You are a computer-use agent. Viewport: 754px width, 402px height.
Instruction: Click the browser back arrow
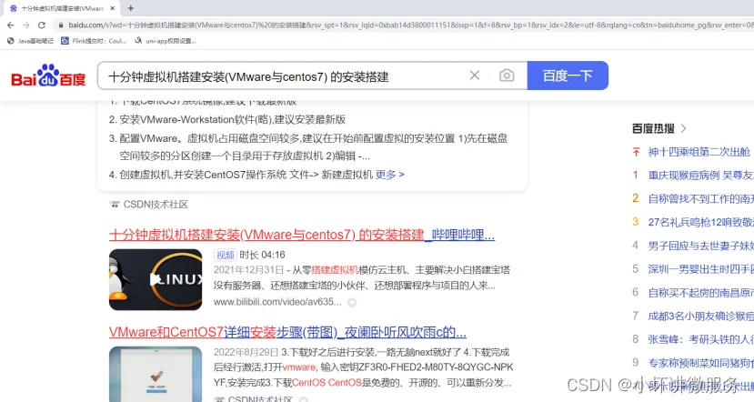pos(11,25)
